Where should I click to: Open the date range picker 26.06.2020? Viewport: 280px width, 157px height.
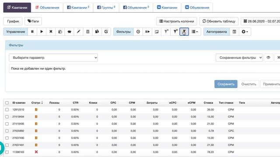pos(261,21)
